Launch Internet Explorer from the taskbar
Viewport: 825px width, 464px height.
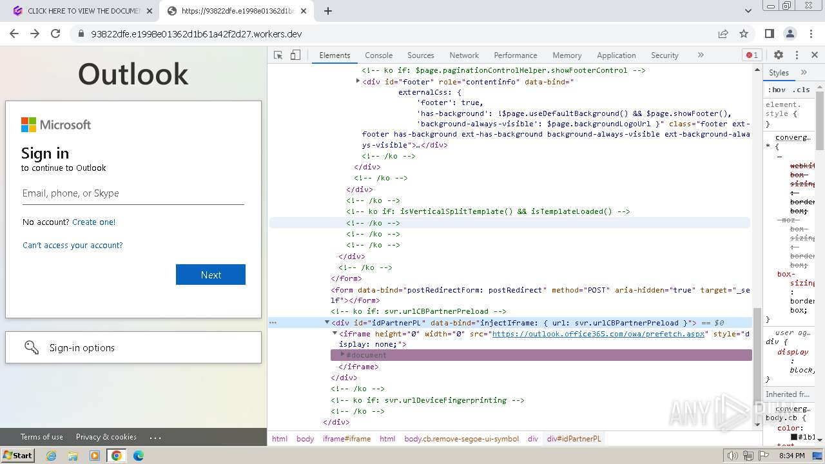click(51, 456)
